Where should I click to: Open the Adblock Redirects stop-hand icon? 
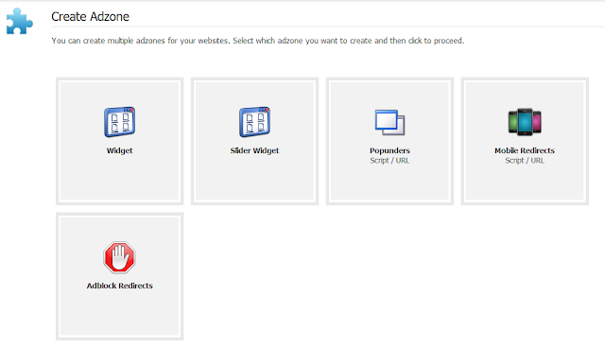120,257
